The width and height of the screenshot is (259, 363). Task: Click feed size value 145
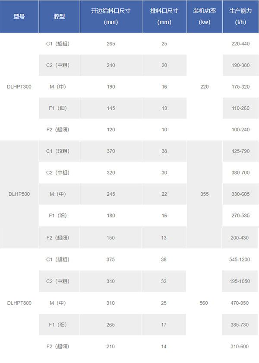[111, 108]
